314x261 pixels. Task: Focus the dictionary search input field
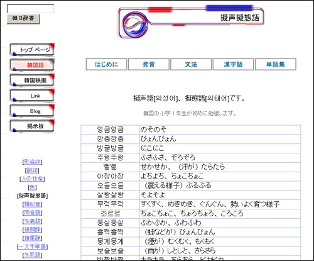(30, 9)
